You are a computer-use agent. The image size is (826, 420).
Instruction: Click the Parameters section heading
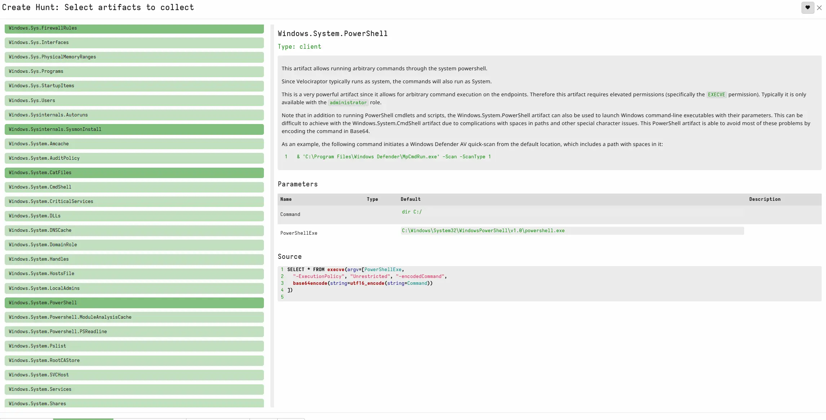[x=297, y=184]
